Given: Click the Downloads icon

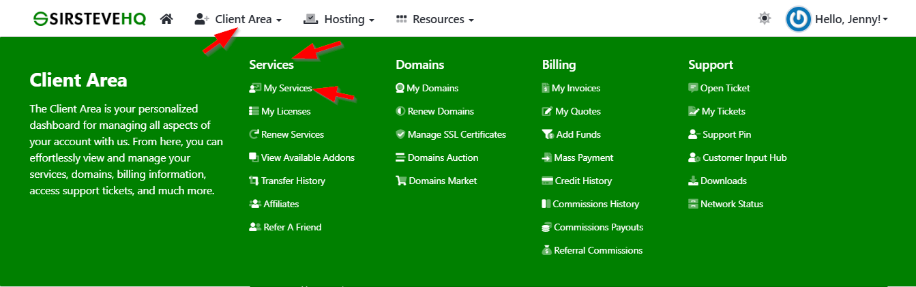Looking at the screenshot, I should pyautogui.click(x=694, y=181).
